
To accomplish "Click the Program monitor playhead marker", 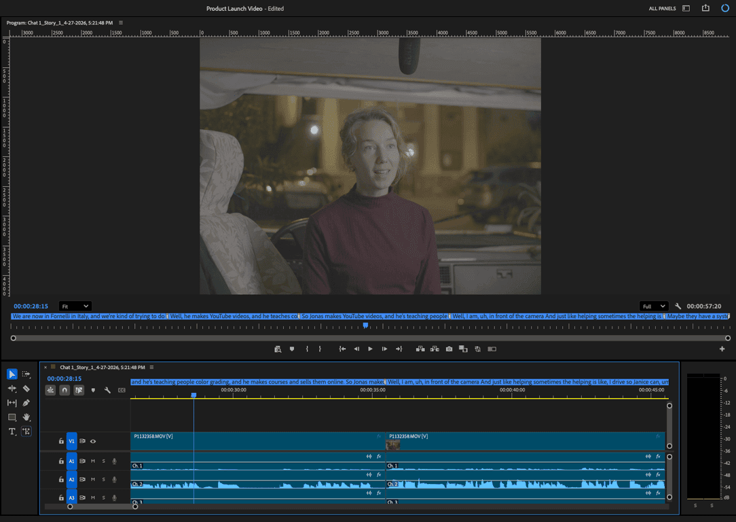I will coord(365,326).
